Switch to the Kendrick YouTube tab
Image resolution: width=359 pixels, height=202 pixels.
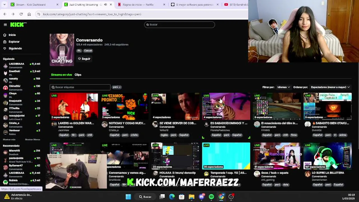click(236, 4)
